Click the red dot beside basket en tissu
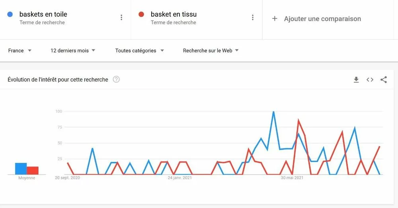The width and height of the screenshot is (398, 208). click(141, 14)
